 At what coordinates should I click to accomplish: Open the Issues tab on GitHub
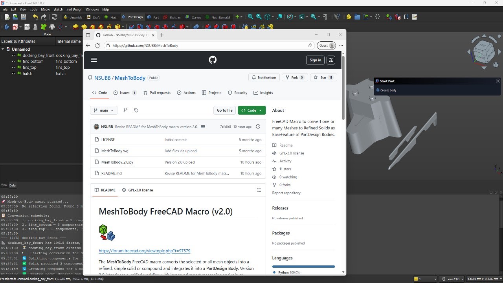point(125,93)
